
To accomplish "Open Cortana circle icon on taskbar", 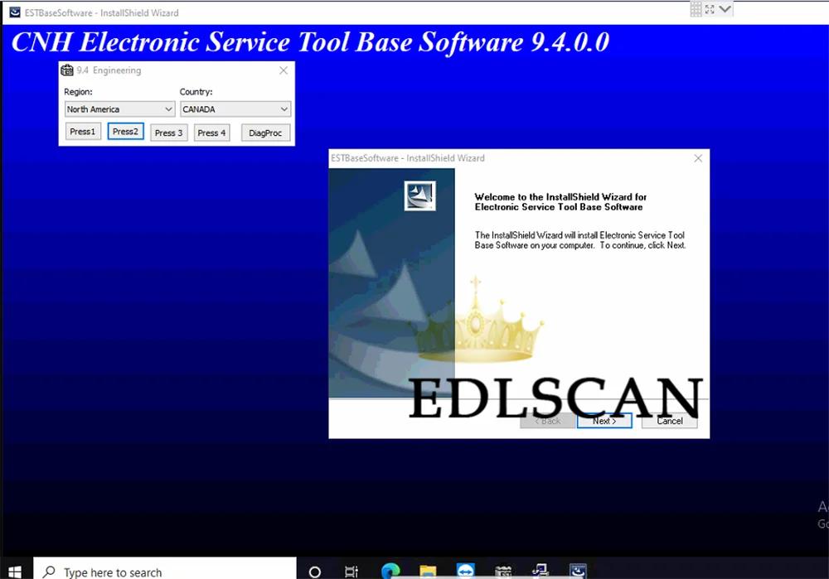I will click(314, 572).
